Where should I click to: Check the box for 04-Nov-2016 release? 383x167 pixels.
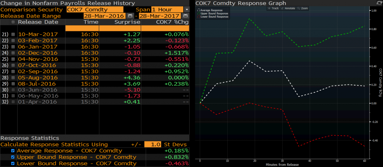tap(13, 59)
